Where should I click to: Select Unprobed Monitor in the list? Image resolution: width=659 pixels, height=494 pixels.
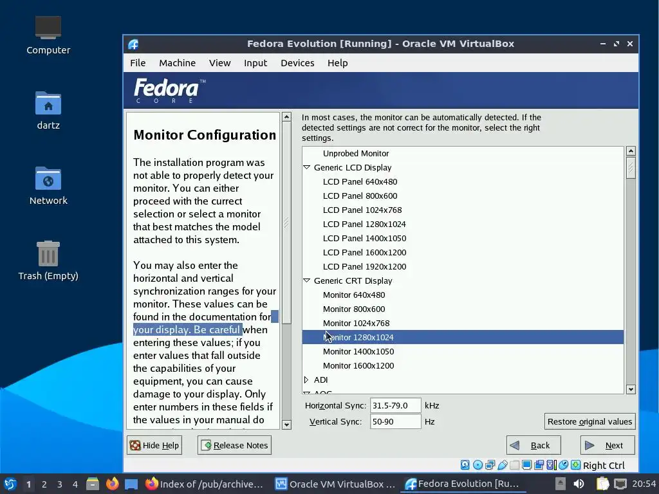click(463, 153)
